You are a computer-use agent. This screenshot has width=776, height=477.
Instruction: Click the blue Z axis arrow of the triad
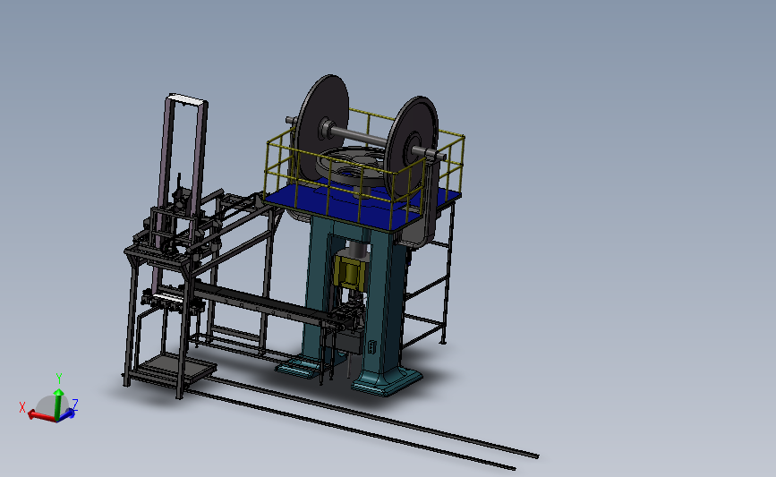pos(68,413)
